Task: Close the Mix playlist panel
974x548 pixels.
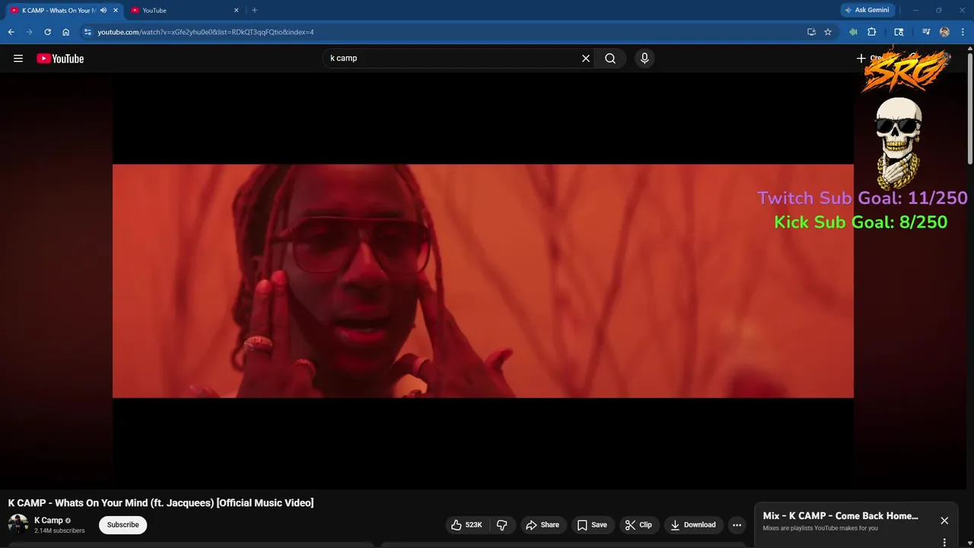Action: (x=944, y=521)
